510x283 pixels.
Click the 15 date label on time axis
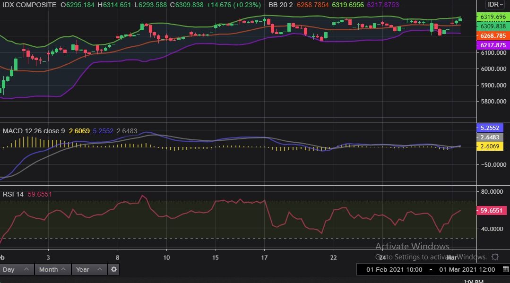(216, 257)
